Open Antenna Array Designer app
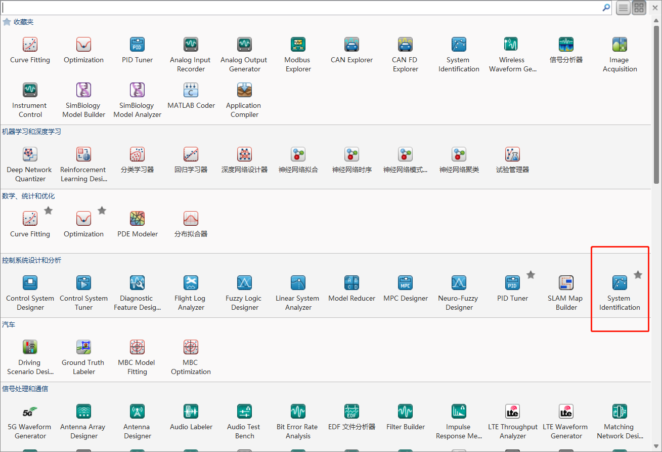 pos(84,422)
